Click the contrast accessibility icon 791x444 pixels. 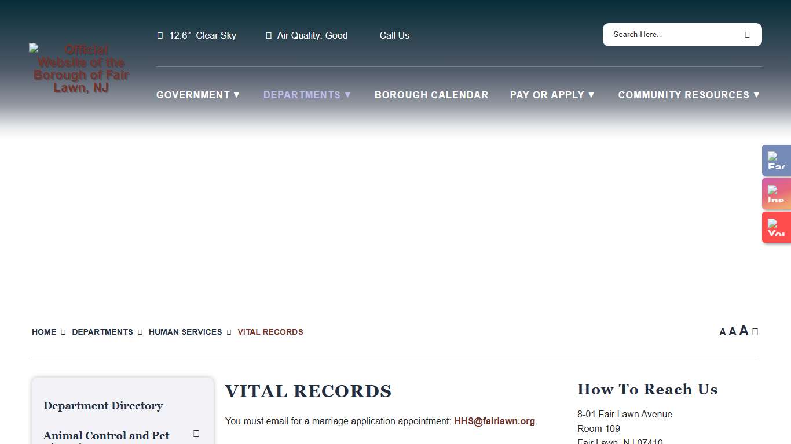755,331
